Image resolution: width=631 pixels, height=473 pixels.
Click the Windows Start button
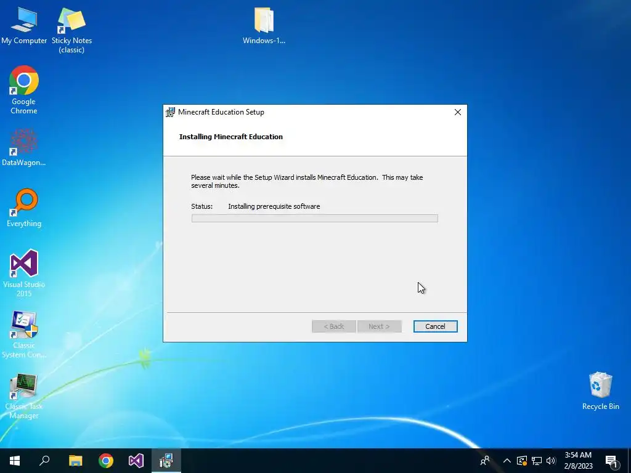15,461
